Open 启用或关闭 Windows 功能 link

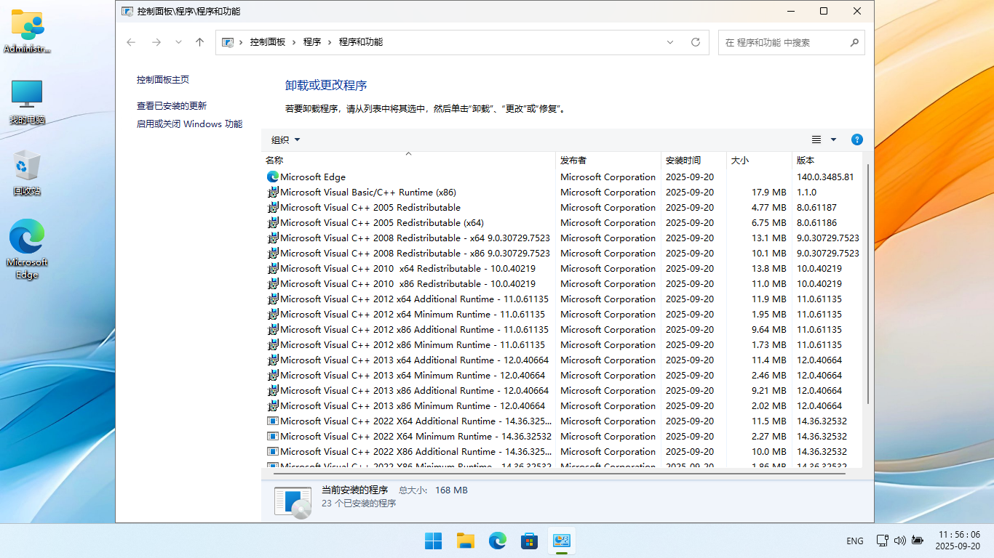pos(189,124)
